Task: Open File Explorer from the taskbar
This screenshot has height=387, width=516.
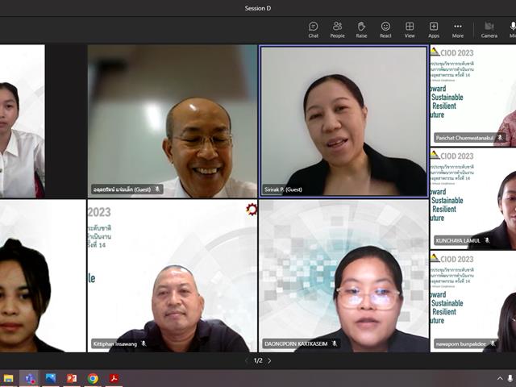Action: 8,378
